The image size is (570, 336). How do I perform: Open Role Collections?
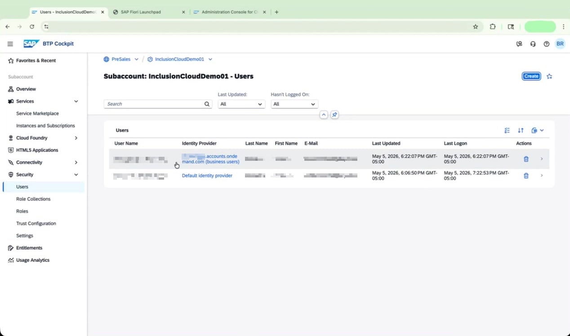click(33, 199)
